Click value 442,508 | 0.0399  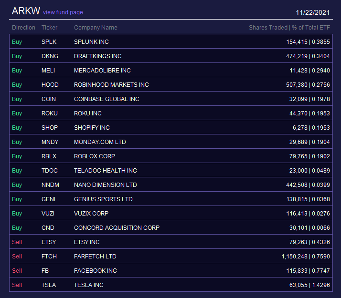(308, 185)
